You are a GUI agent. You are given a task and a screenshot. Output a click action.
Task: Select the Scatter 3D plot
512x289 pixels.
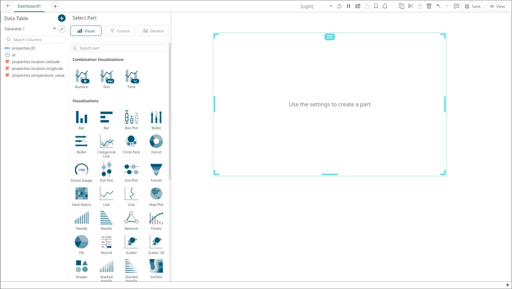click(x=156, y=245)
